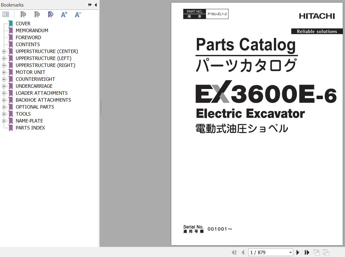Viewport: 345px width, 257px height.
Task: Increase bookmark text size
Action: pyautogui.click(x=64, y=15)
